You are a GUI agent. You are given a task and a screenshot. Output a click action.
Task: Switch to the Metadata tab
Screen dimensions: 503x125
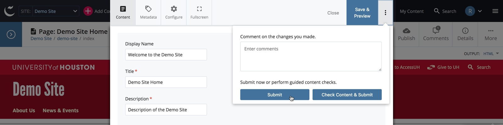tap(148, 12)
